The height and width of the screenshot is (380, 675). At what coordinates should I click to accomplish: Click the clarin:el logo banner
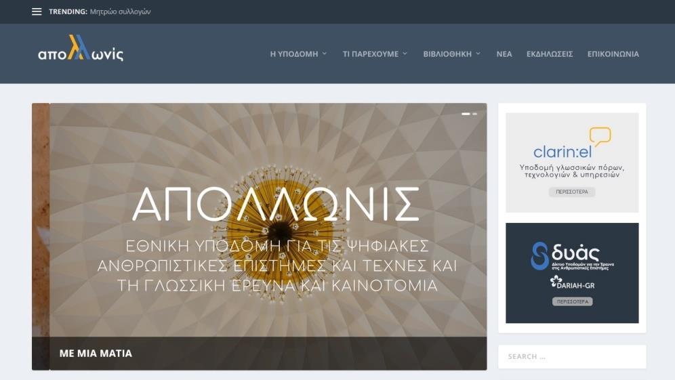click(x=572, y=163)
